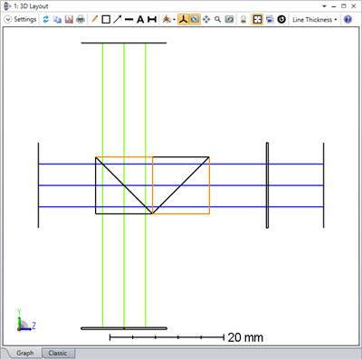
Task: Switch to the Graph tab
Action: tap(25, 353)
